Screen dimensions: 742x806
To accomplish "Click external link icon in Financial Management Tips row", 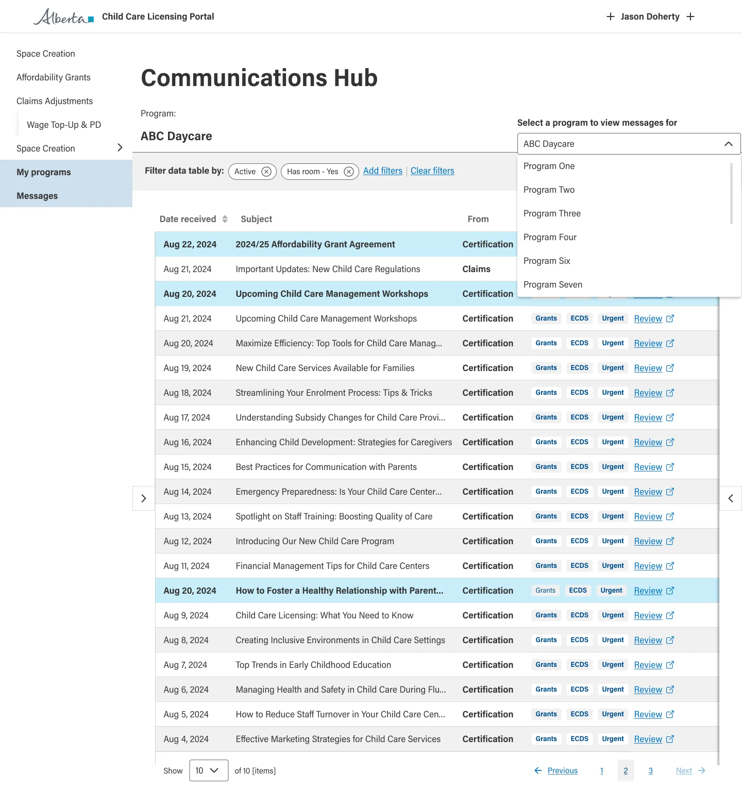I will click(x=670, y=566).
